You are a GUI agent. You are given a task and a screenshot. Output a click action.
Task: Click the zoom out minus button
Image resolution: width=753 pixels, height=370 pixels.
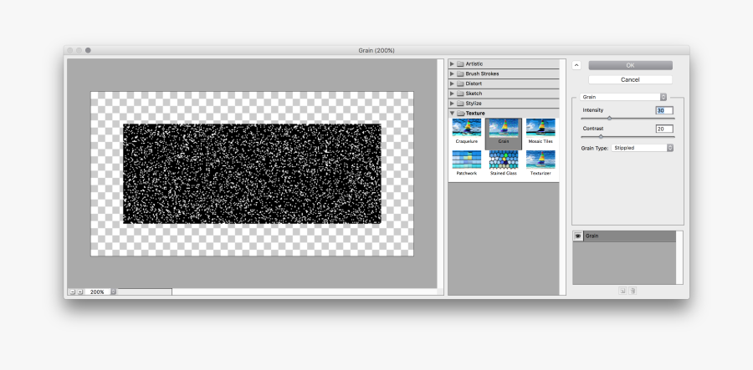[72, 291]
